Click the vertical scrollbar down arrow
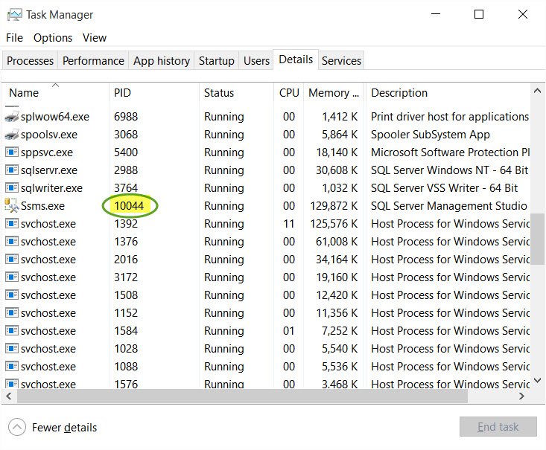The width and height of the screenshot is (546, 450). point(537,380)
